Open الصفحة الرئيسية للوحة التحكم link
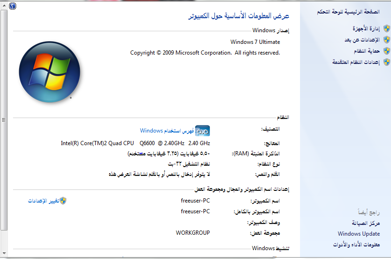Image resolution: width=391 pixels, height=259 pixels. [348, 12]
